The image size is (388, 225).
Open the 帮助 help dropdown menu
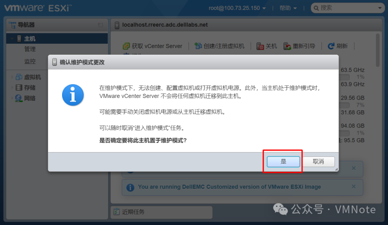[x=288, y=8]
